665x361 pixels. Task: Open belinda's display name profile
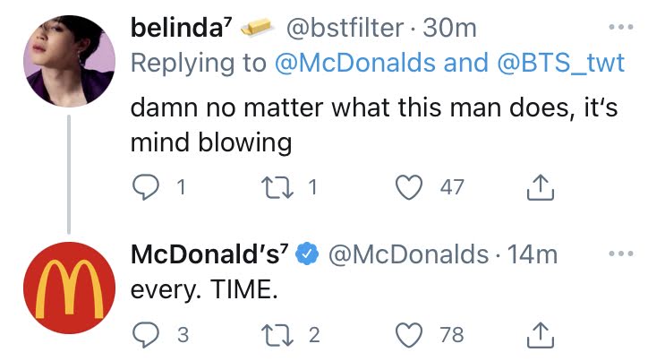pyautogui.click(x=183, y=29)
